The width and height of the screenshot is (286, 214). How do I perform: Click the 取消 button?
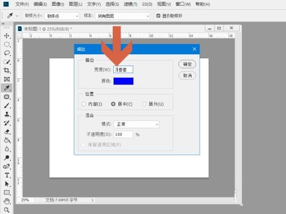187,76
